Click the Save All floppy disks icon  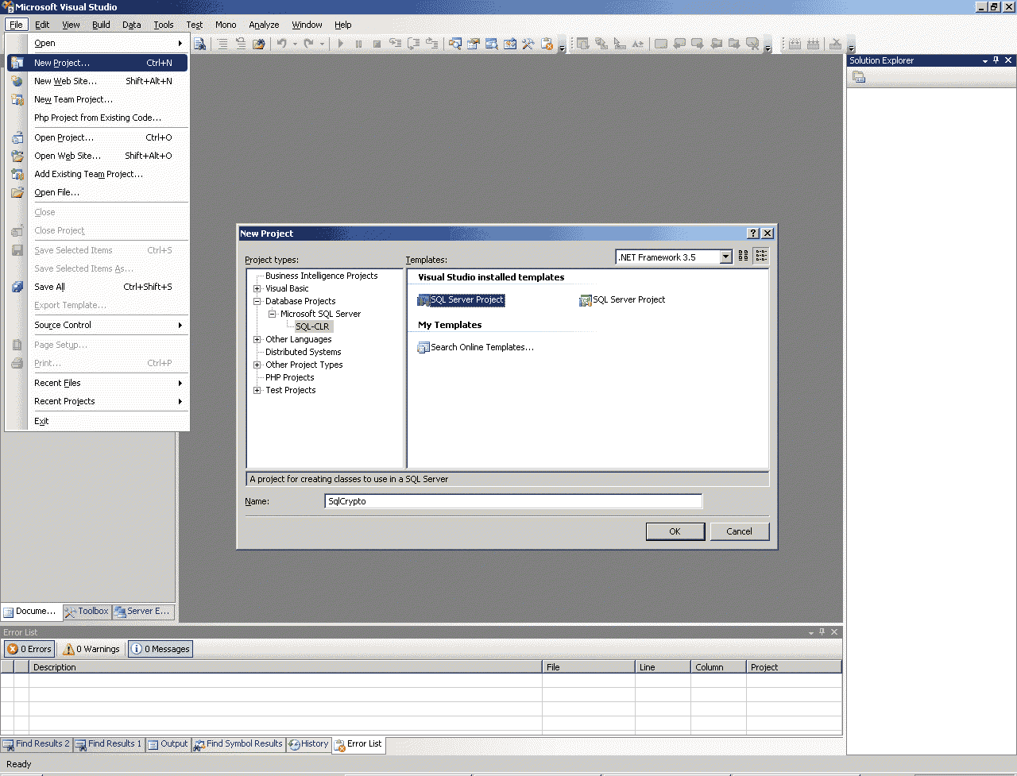tap(17, 287)
